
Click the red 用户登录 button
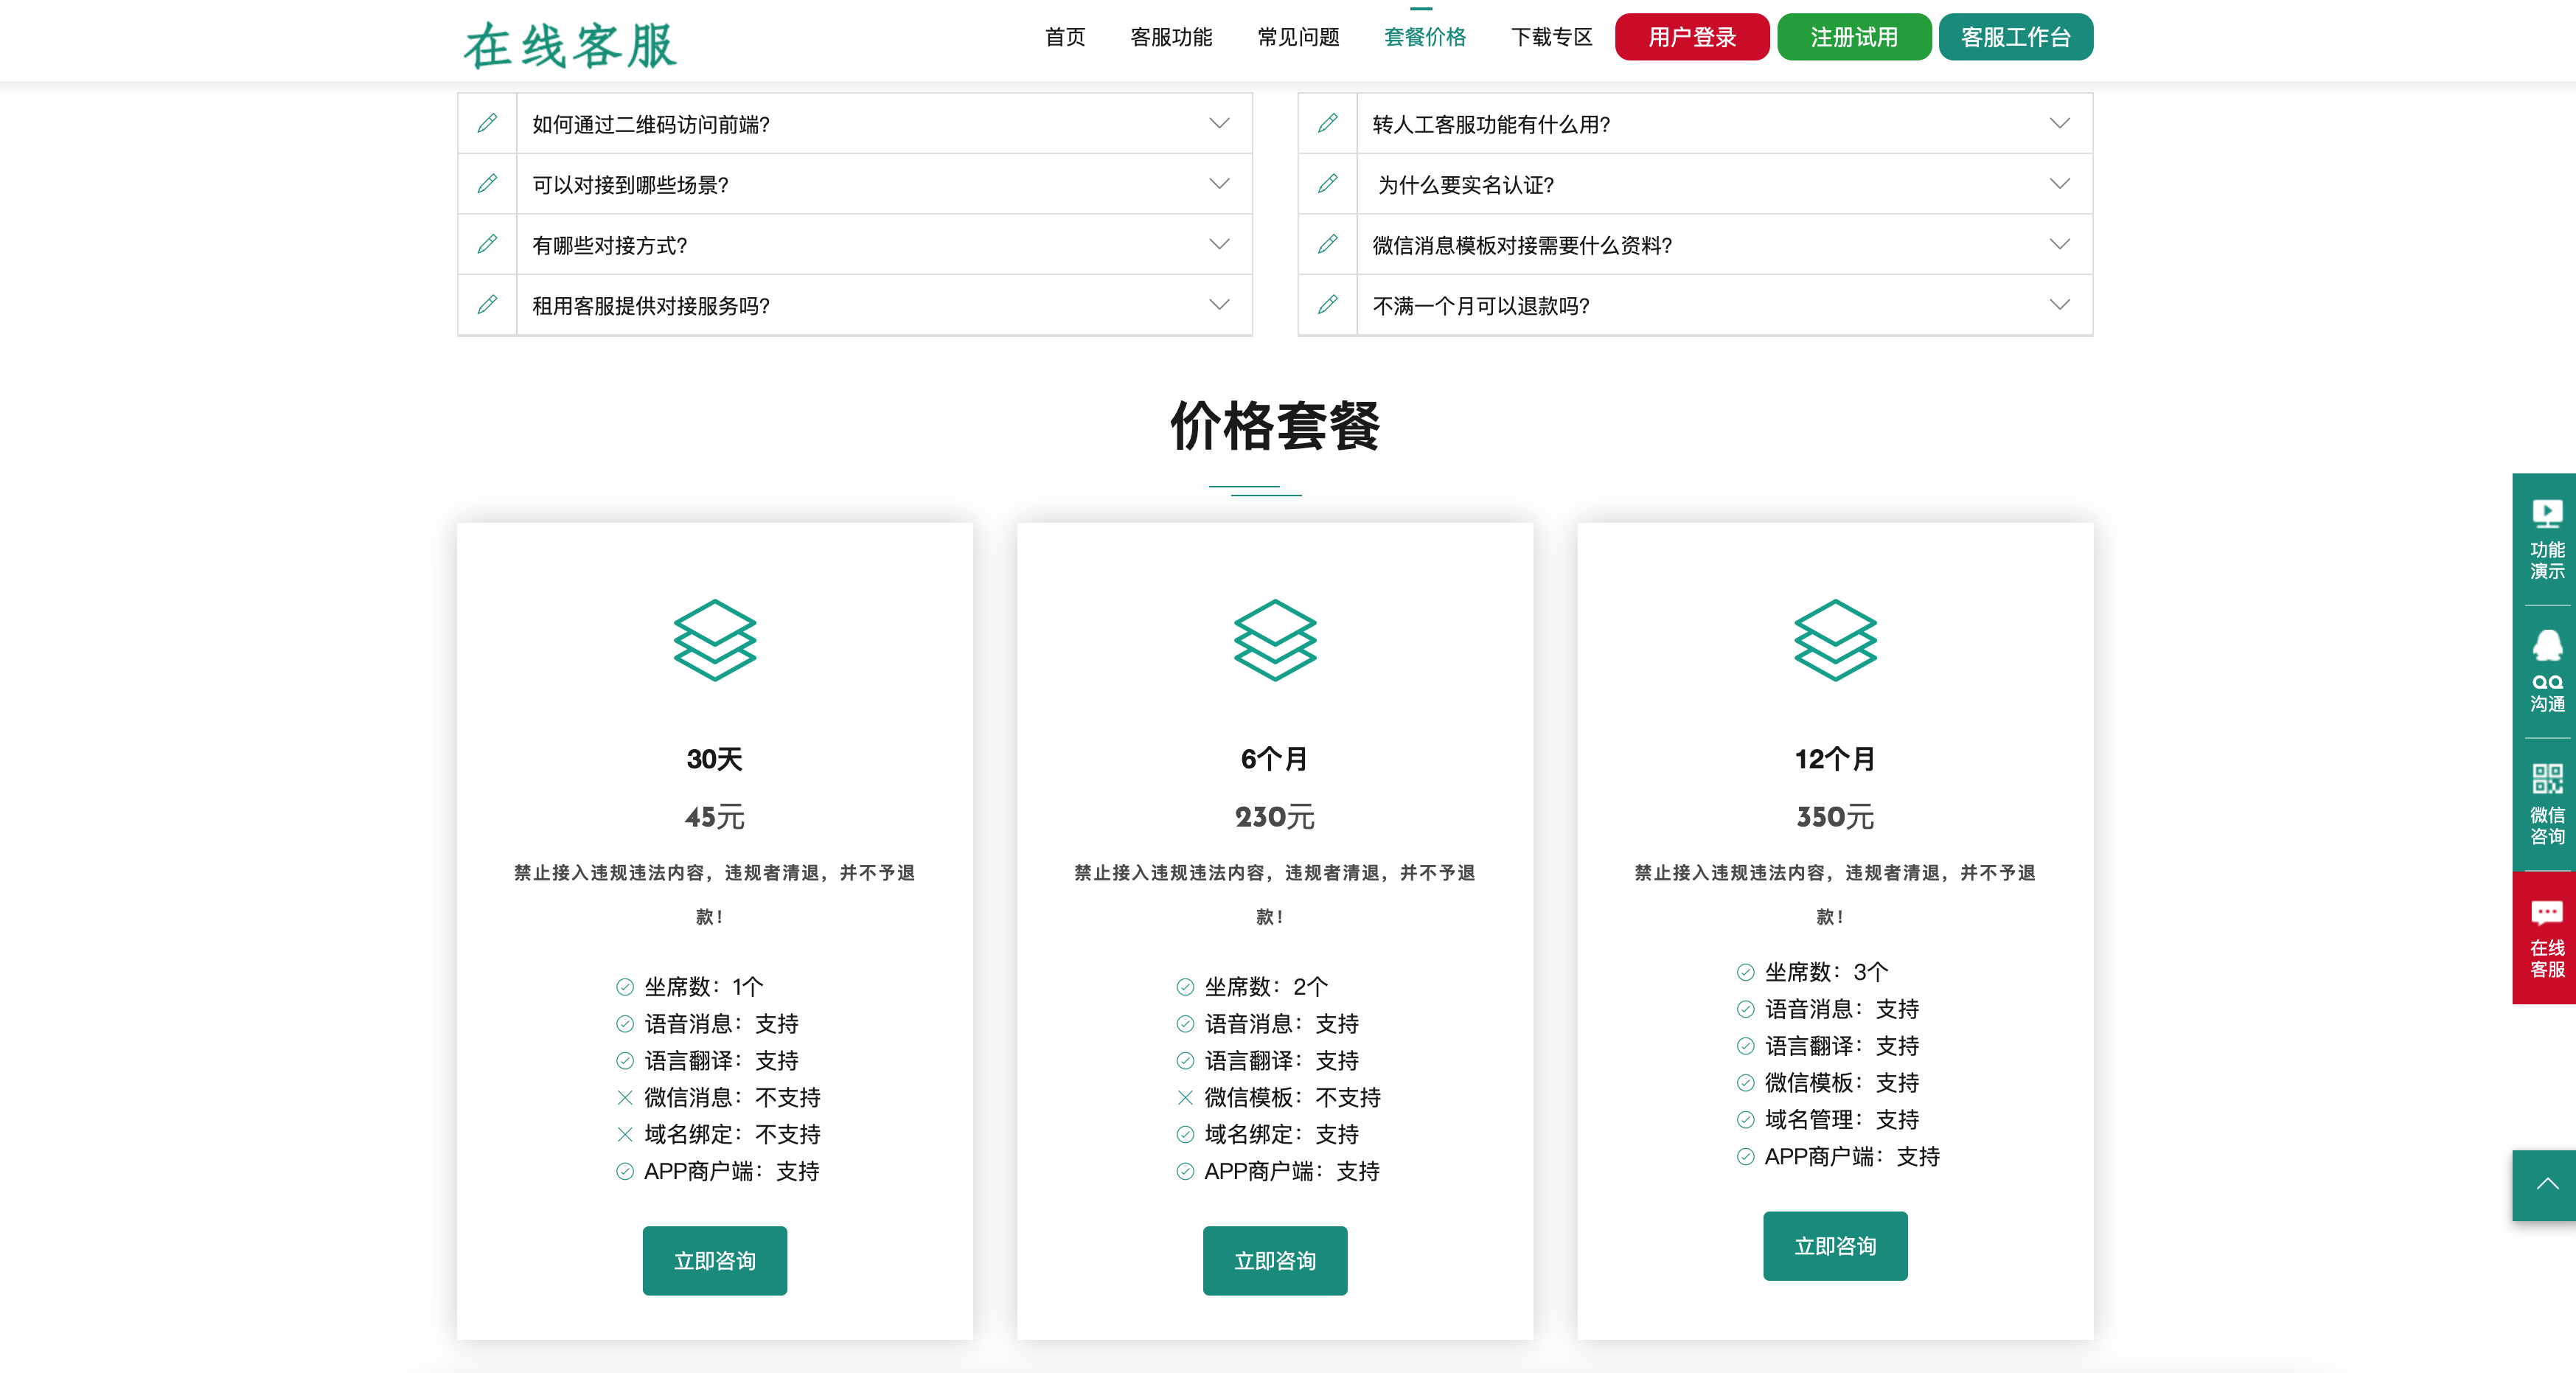(x=1692, y=37)
